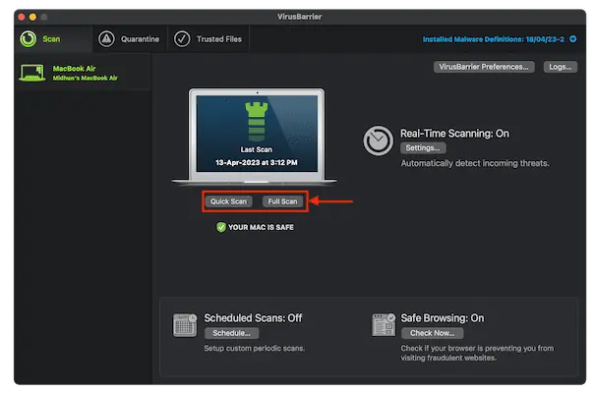The image size is (595, 393).
Task: Open VirusBarrier Preferences
Action: (484, 67)
